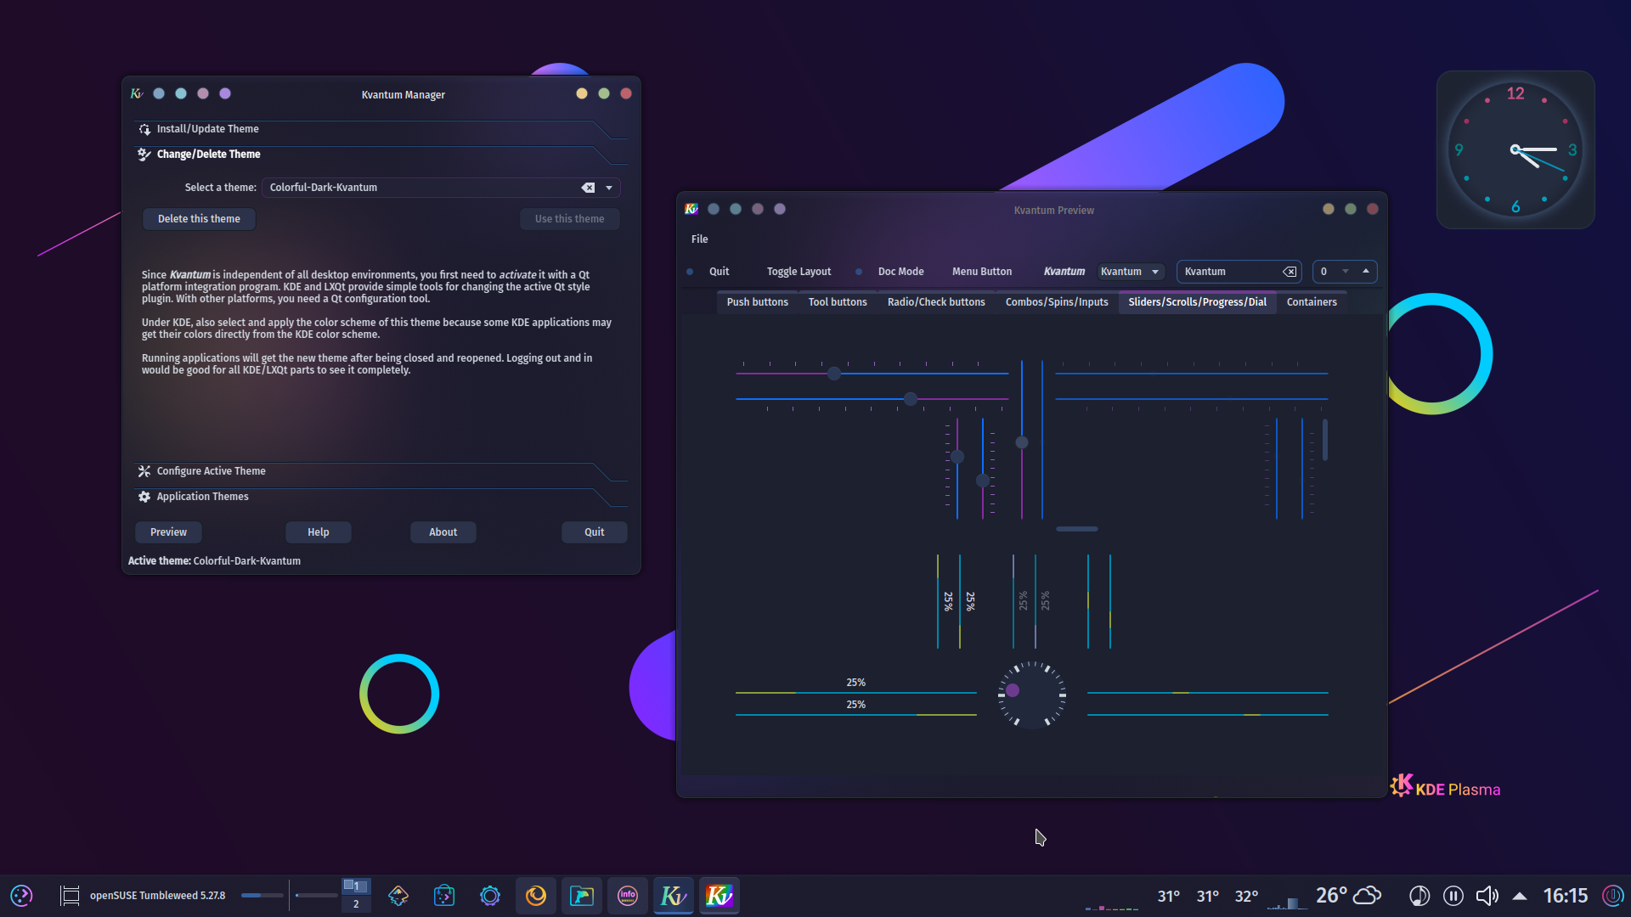Image resolution: width=1631 pixels, height=917 pixels.
Task: Click the Quit toolbar action in Kvantum Preview
Action: (719, 272)
